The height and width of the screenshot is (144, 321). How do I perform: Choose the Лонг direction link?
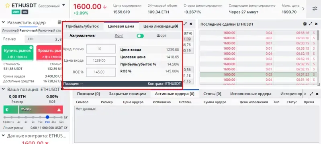point(119,36)
